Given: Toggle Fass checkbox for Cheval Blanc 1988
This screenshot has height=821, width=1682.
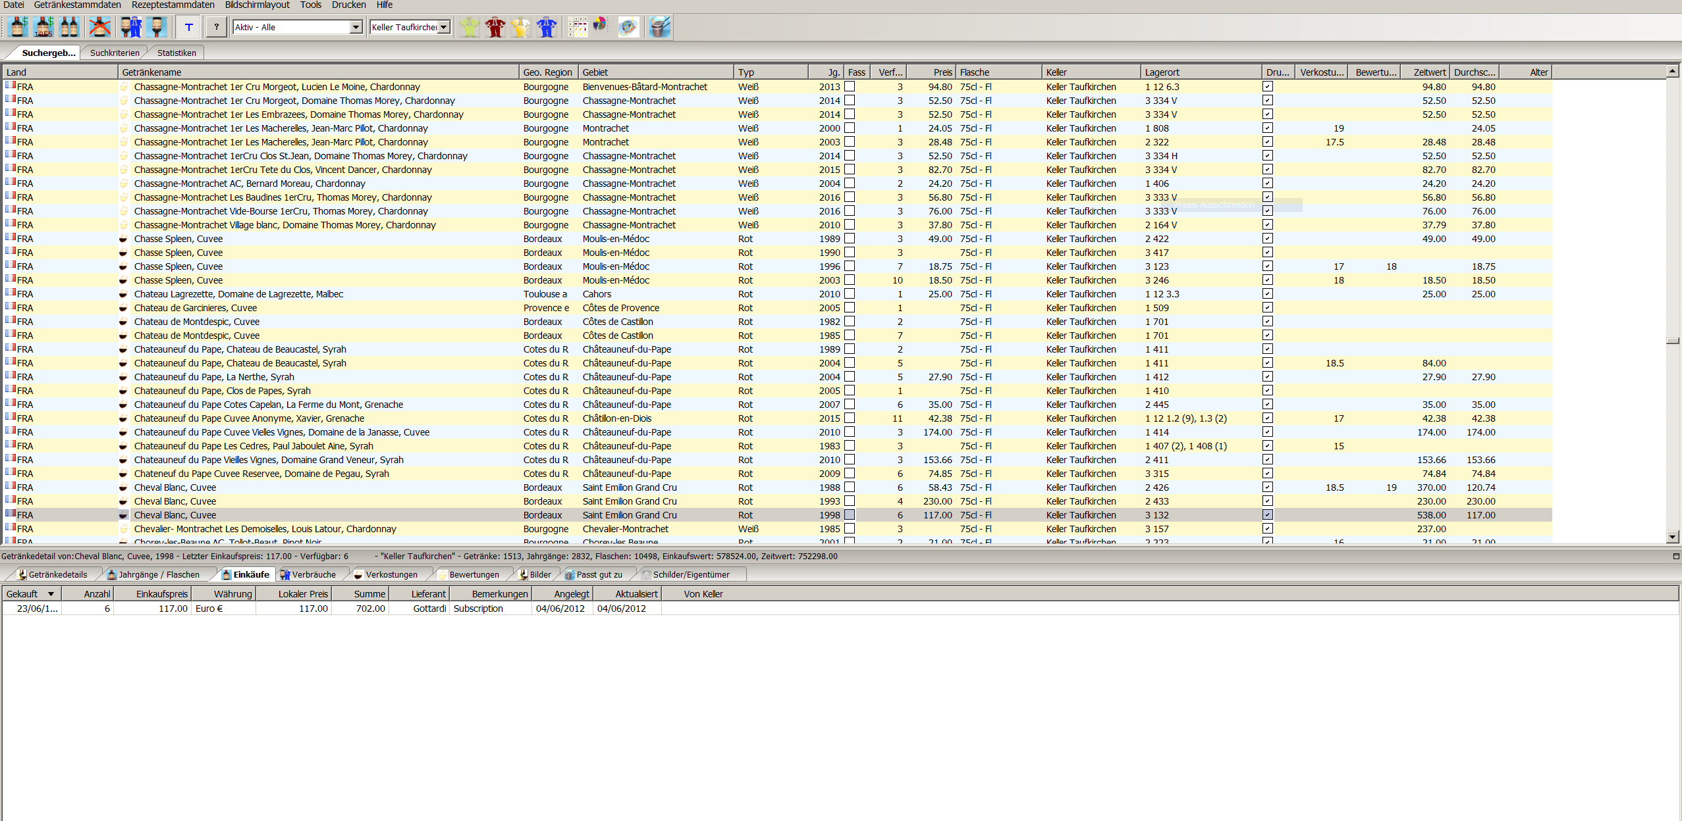Looking at the screenshot, I should 850,487.
